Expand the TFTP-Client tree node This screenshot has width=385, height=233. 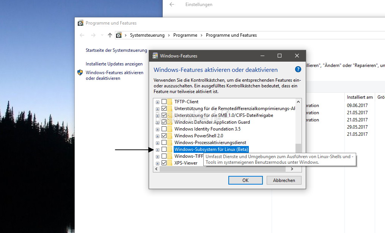(x=158, y=102)
